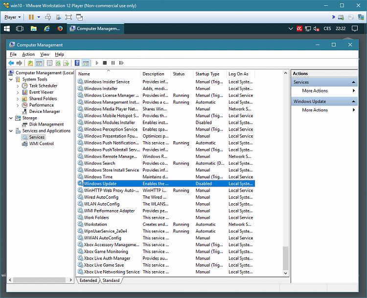Open the Help menu
The width and height of the screenshot is (367, 298).
tap(59, 54)
